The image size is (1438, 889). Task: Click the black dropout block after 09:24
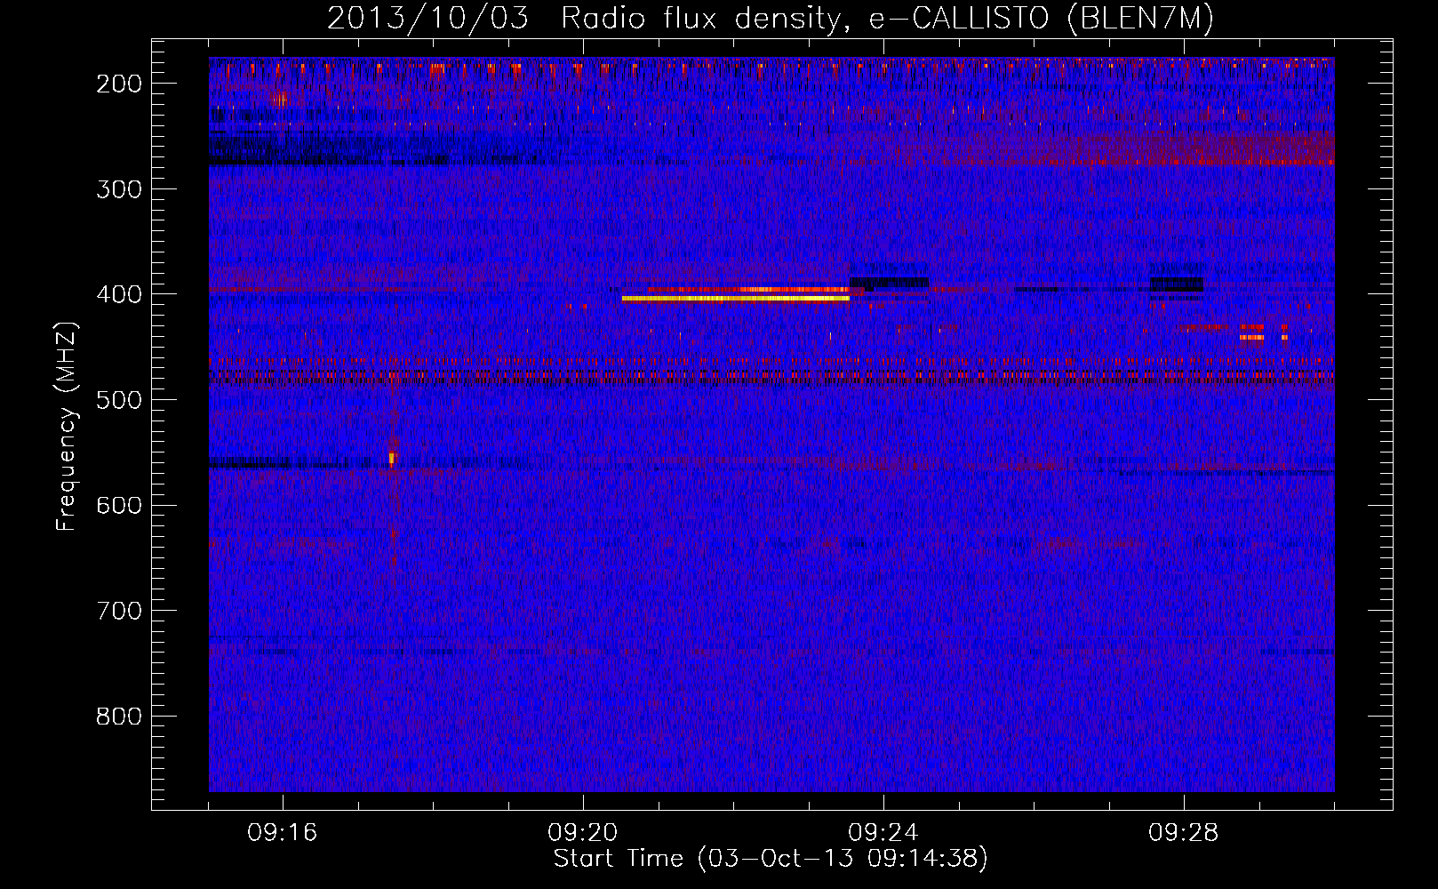click(889, 283)
